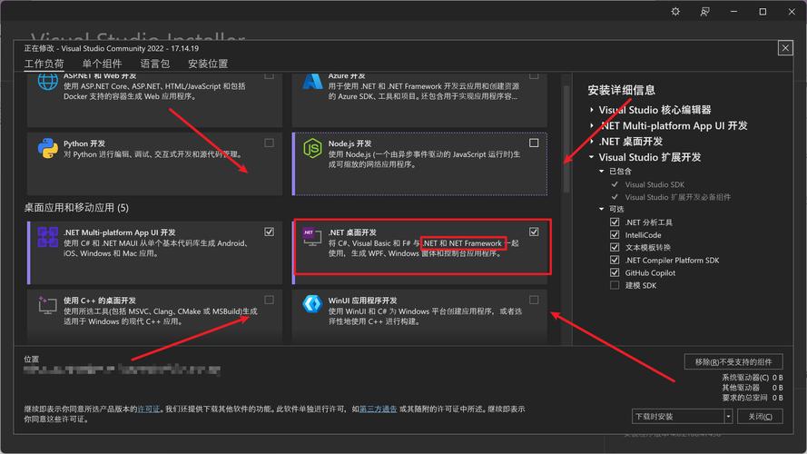Enable WinUI 应用程序开发 checkbox
807x454 pixels.
tap(534, 300)
